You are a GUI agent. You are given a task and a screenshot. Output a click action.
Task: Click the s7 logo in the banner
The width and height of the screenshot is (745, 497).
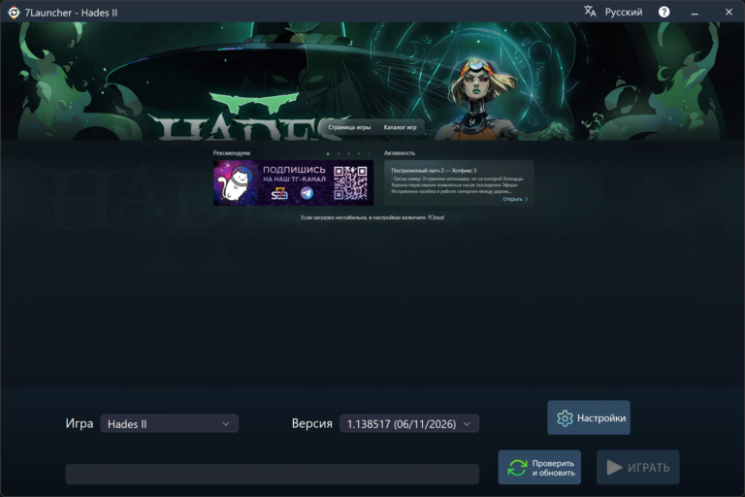[279, 193]
